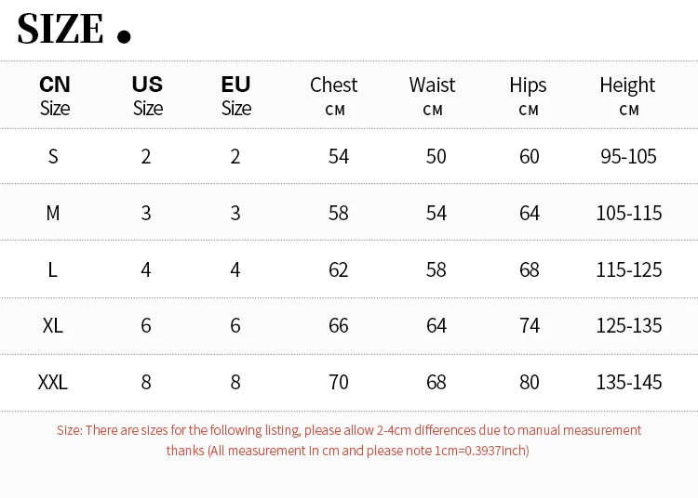Image resolution: width=698 pixels, height=498 pixels.
Task: Click waist value 50 in S row
Action: (436, 156)
